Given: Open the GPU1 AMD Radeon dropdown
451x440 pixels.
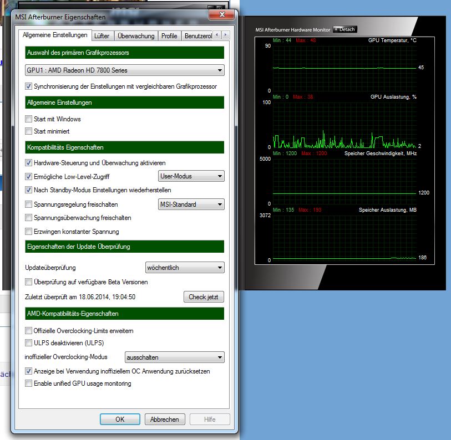Looking at the screenshot, I should 125,70.
